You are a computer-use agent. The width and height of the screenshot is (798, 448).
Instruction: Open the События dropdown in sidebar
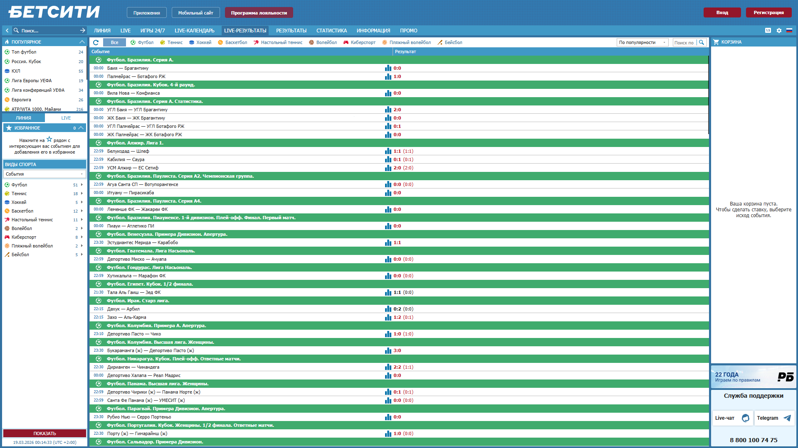click(44, 174)
